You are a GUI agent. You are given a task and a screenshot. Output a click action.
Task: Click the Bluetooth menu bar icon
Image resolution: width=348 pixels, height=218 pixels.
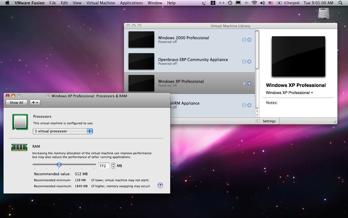coord(246,3)
